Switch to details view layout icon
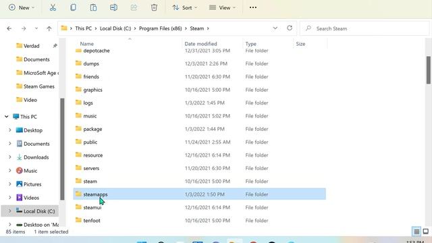Screen dimensions: 432x243 [416, 232]
